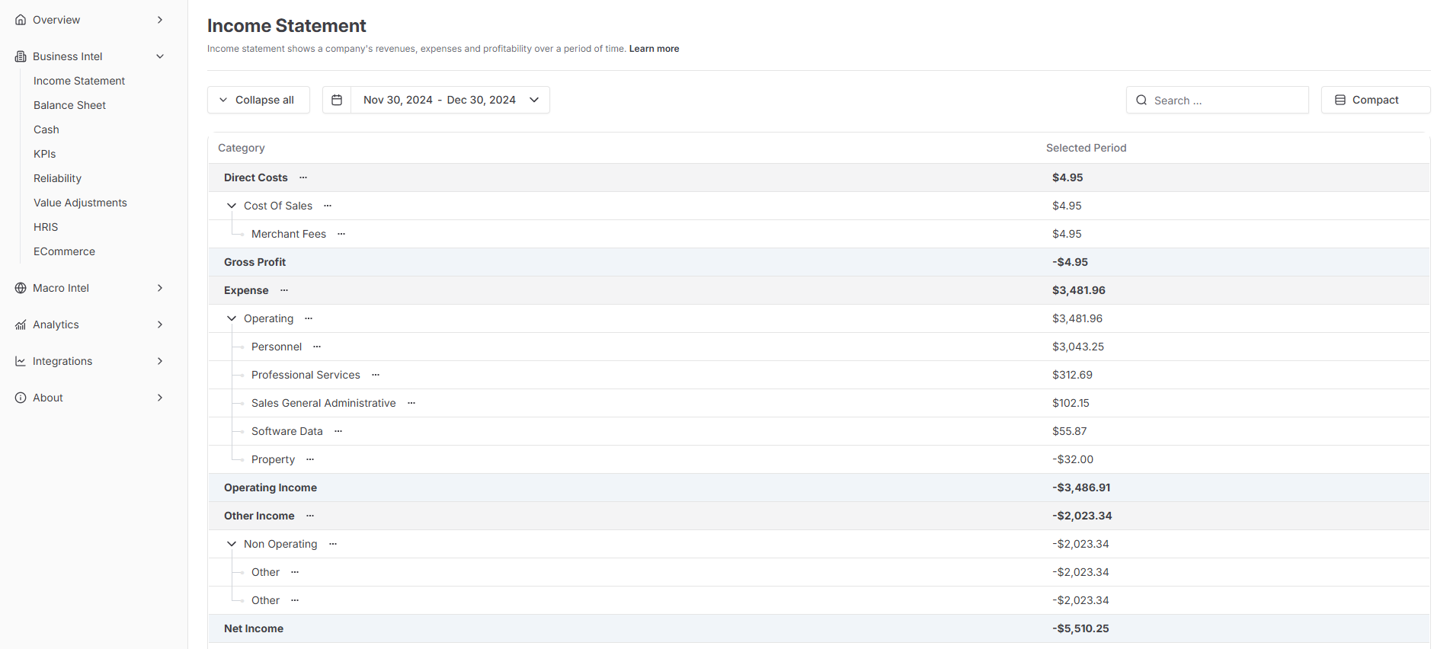1434x649 pixels.
Task: Open ellipsis menu for Sales General Administrative
Action: click(x=411, y=403)
